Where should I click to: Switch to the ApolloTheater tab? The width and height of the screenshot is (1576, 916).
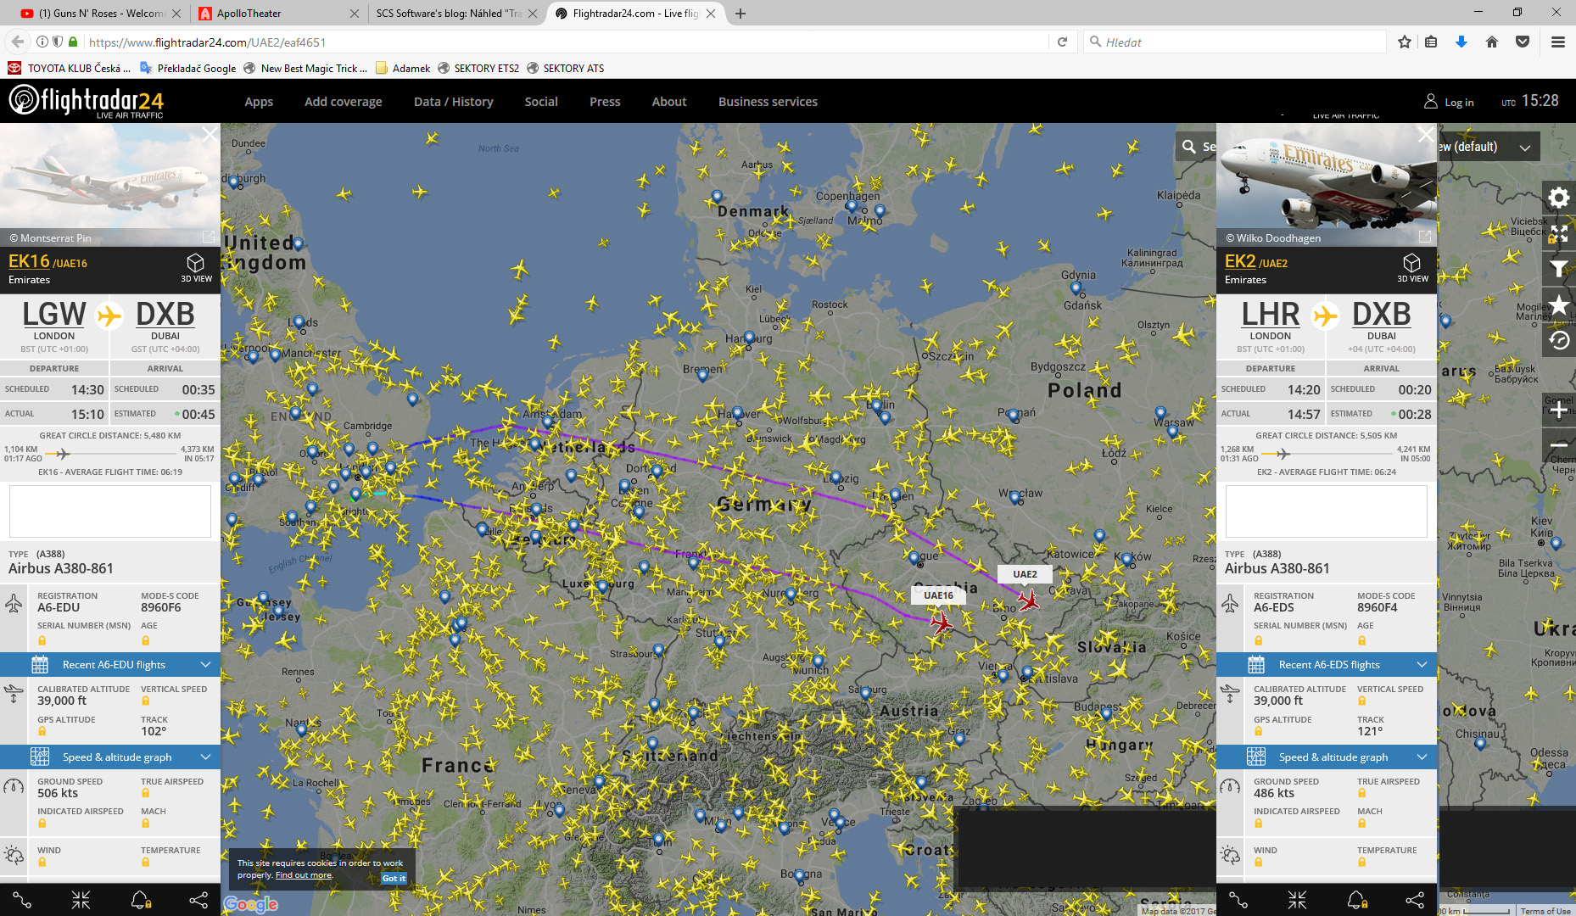tap(278, 13)
